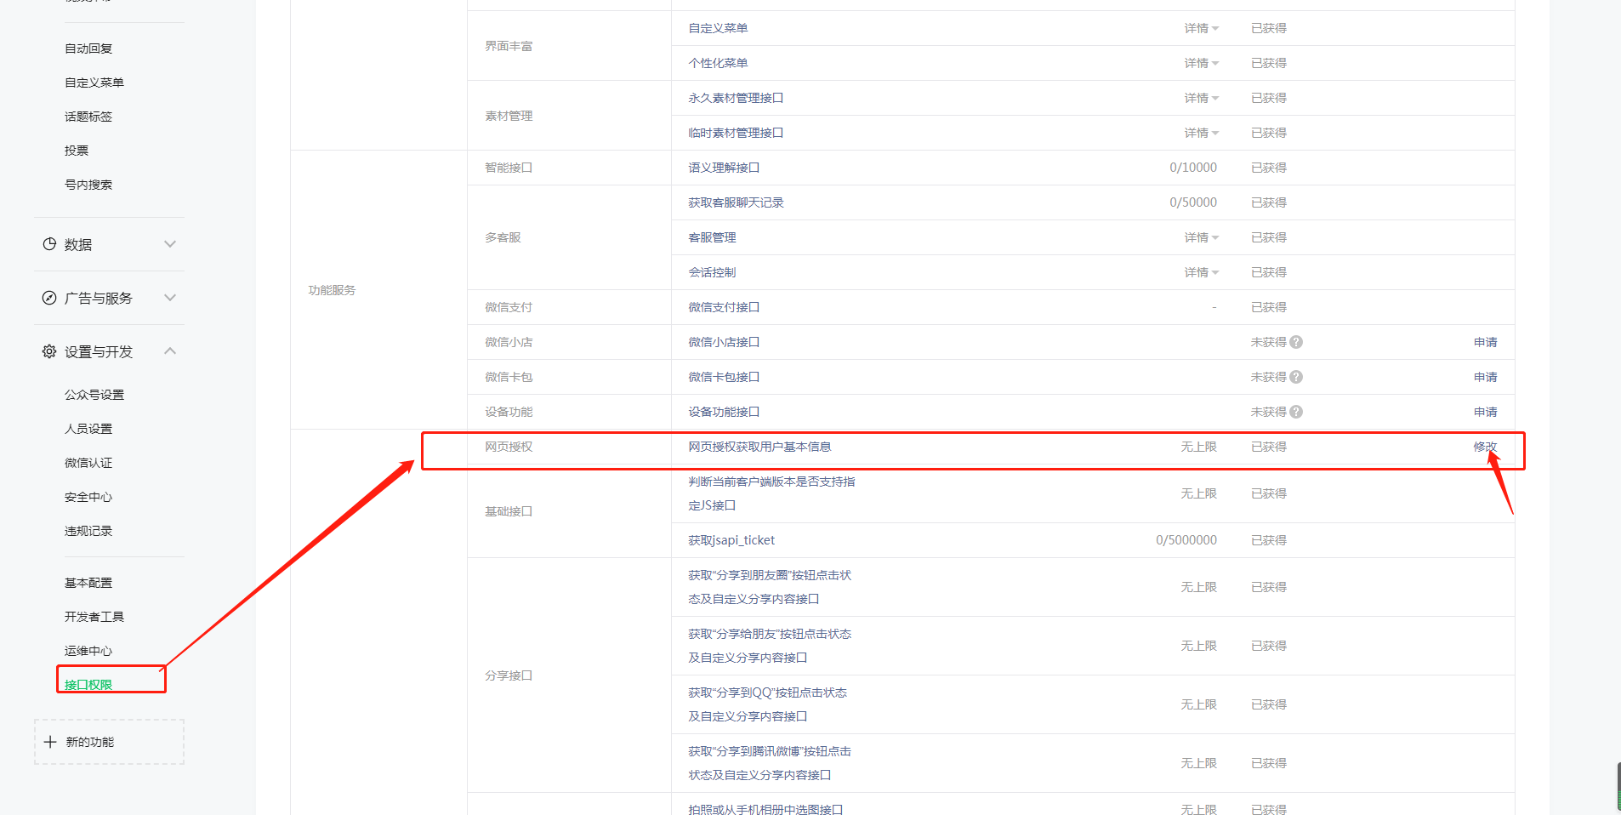Expand the 数据 sidebar section chevron
The height and width of the screenshot is (815, 1621).
pyautogui.click(x=170, y=244)
